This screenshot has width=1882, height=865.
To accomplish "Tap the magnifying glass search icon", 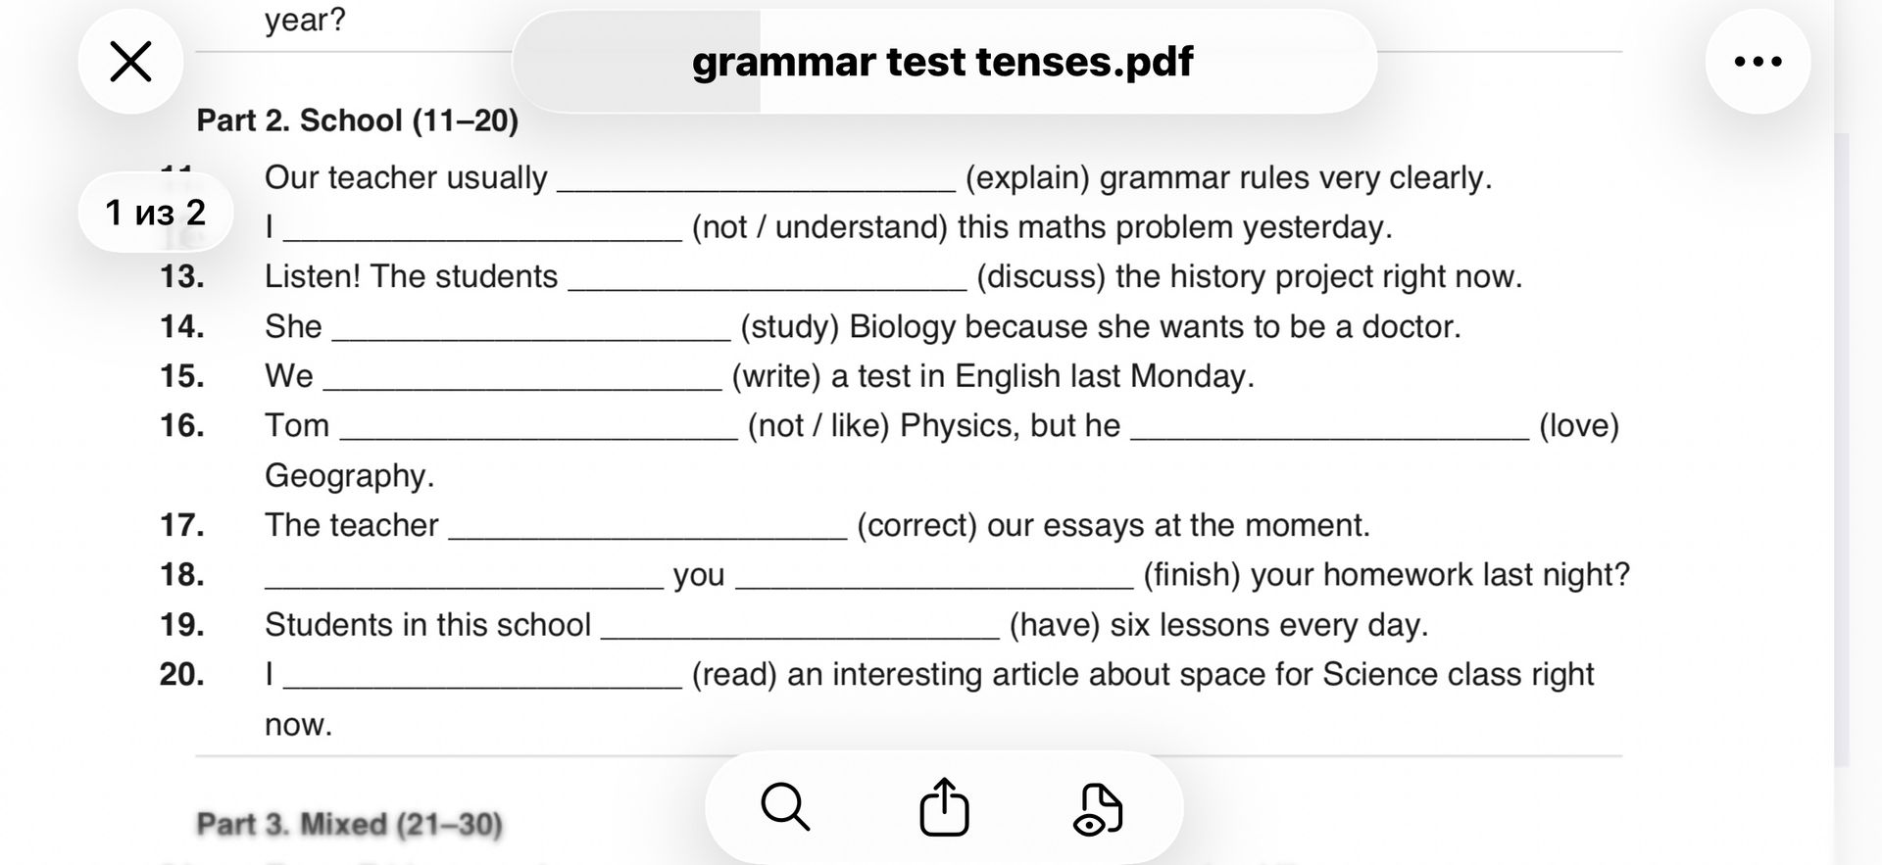I will (x=785, y=807).
